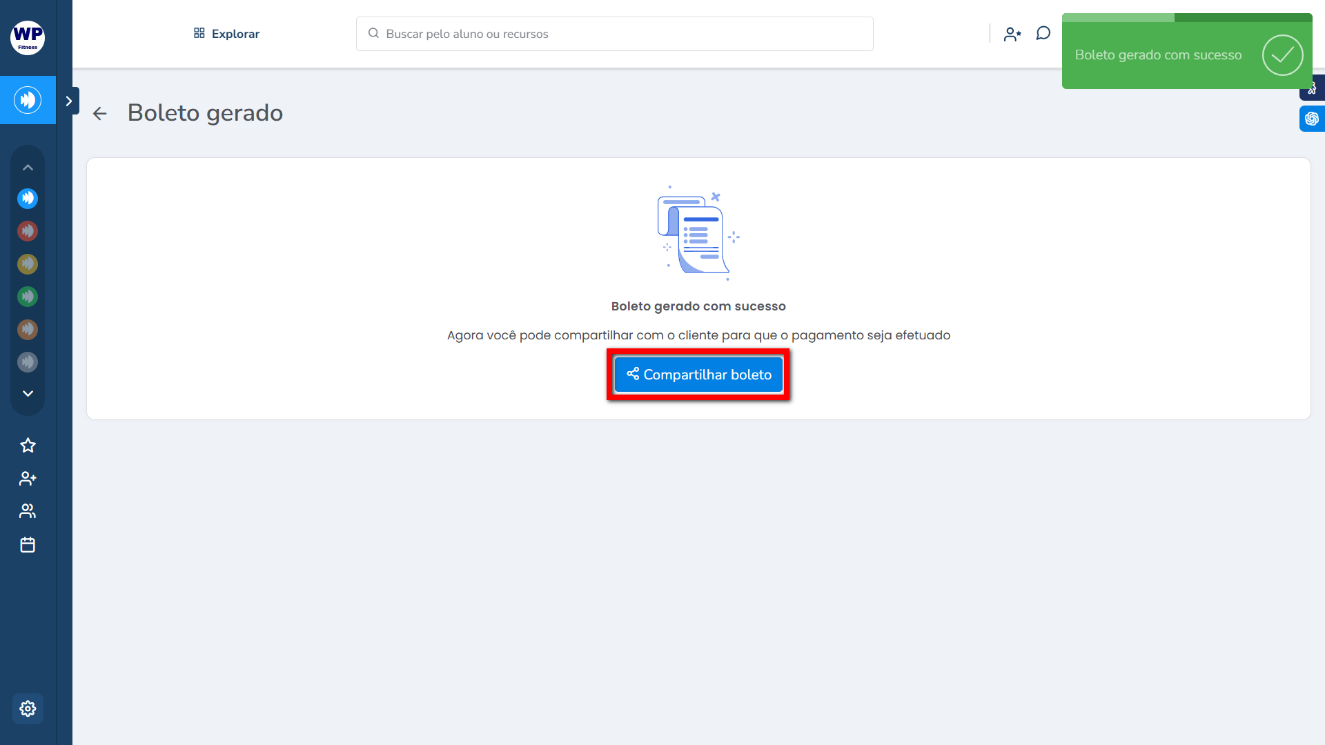Select the gray module icon in sidebar
The height and width of the screenshot is (745, 1325).
click(28, 362)
